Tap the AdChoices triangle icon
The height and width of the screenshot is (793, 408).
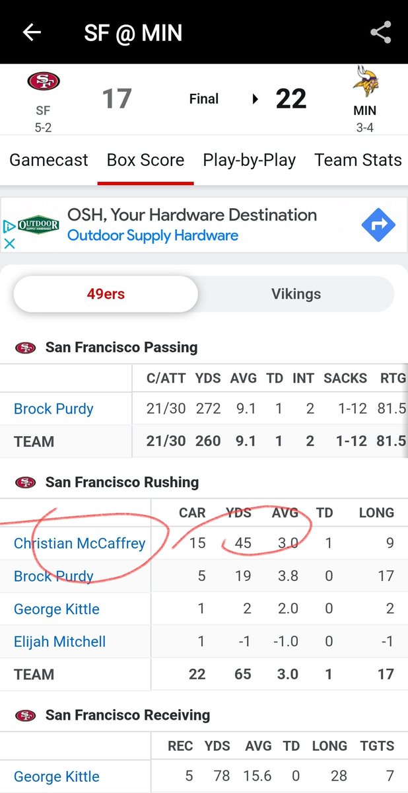click(9, 226)
